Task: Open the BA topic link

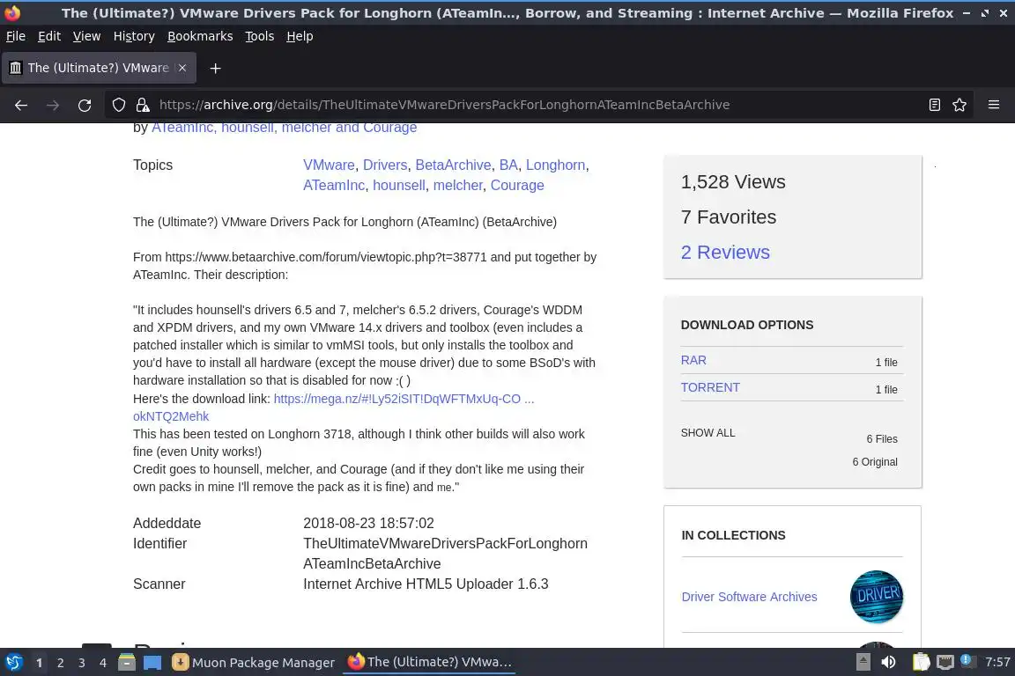Action: pyautogui.click(x=508, y=165)
